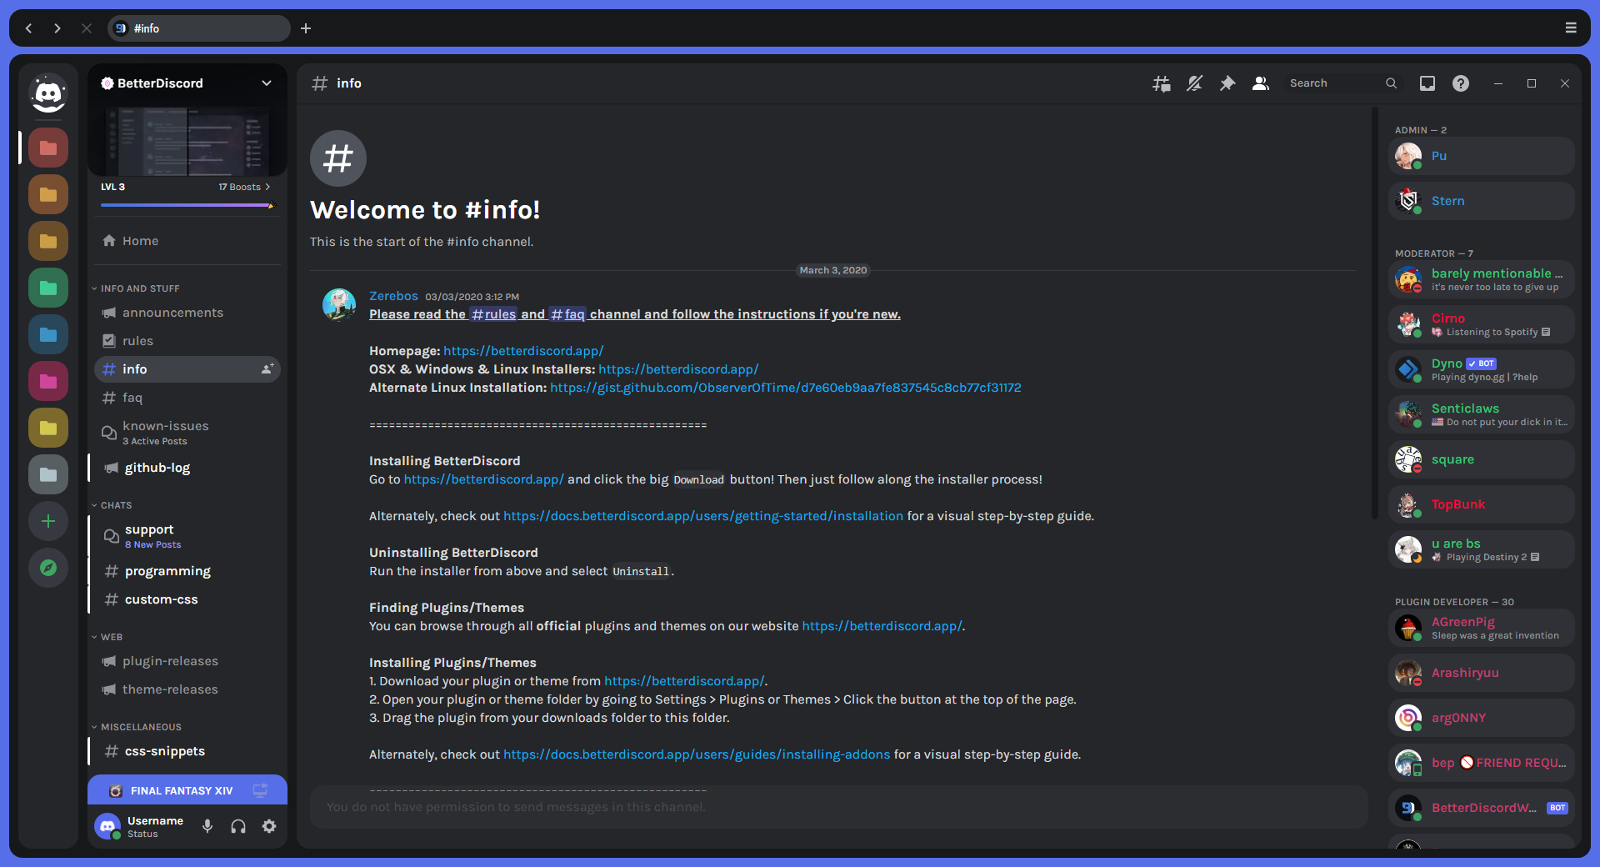Screen dimensions: 1600x867
Task: Click the search magnifier icon
Action: click(1391, 83)
